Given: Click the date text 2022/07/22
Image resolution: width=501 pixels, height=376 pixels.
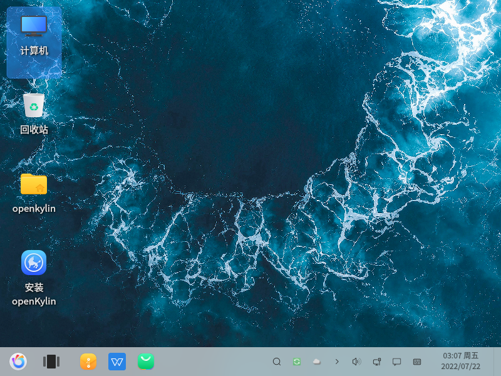Looking at the screenshot, I should 460,367.
